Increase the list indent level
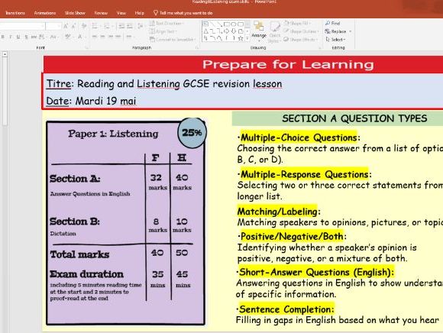The width and height of the screenshot is (443, 333). point(130,26)
